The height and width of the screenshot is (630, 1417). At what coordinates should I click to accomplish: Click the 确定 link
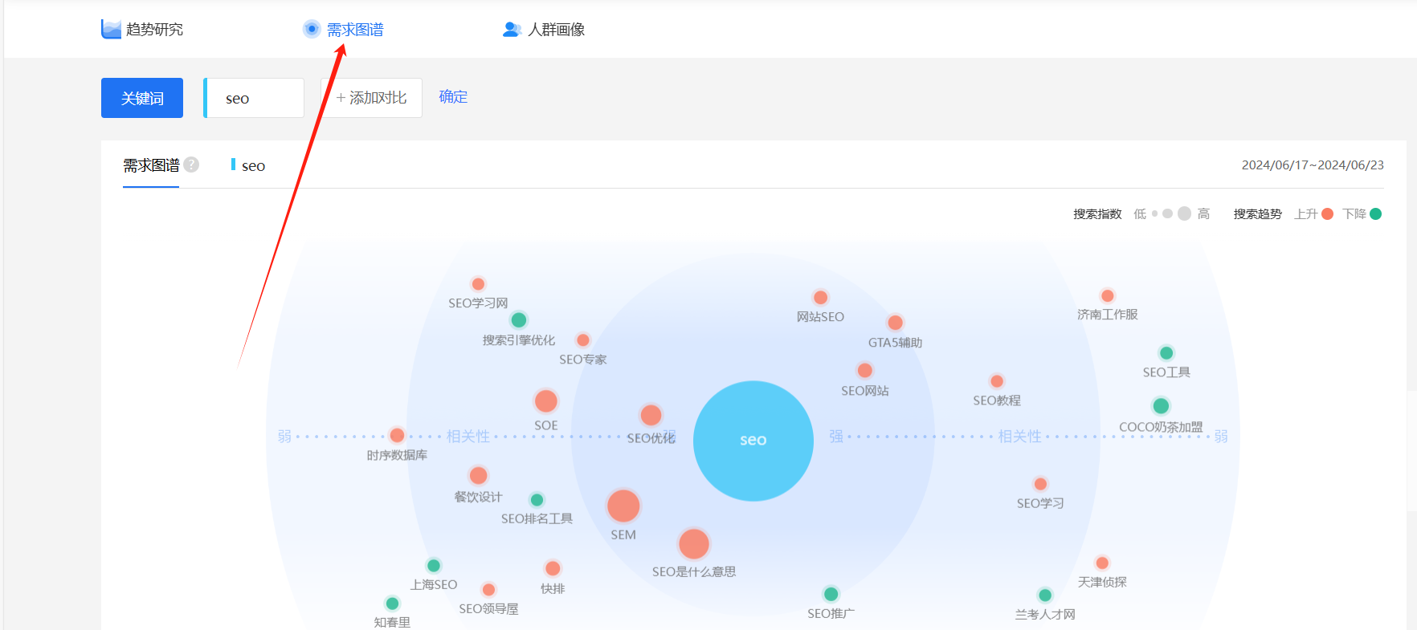coord(453,97)
